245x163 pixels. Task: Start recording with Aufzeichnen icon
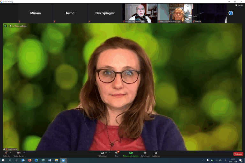pos(145,153)
